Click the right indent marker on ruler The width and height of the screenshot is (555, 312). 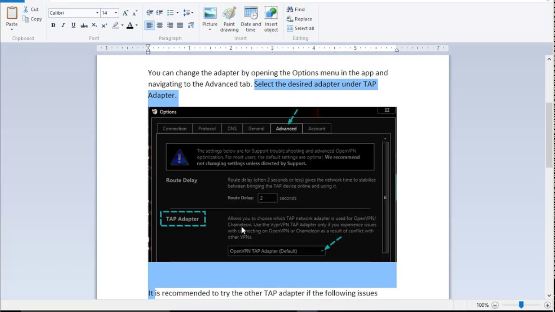click(x=397, y=50)
